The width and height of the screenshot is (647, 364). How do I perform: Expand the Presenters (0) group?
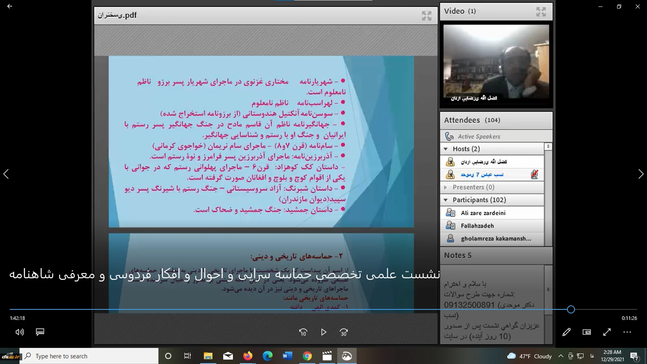point(446,187)
